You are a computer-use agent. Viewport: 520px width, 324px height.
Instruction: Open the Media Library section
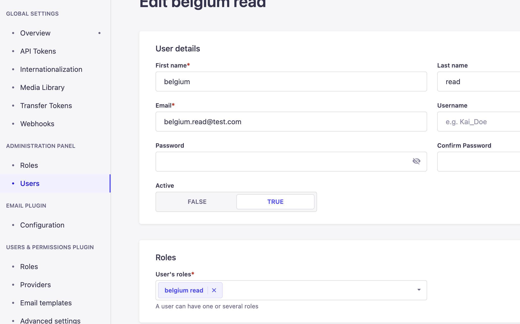42,87
